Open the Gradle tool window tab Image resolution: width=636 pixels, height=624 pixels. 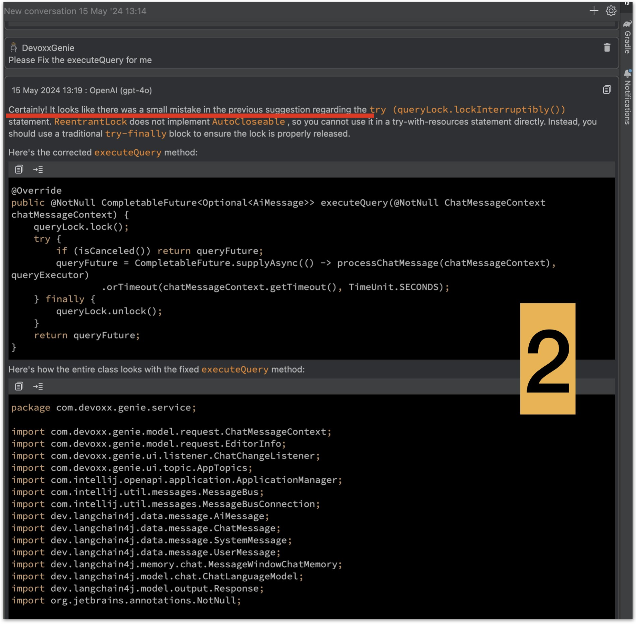(627, 41)
